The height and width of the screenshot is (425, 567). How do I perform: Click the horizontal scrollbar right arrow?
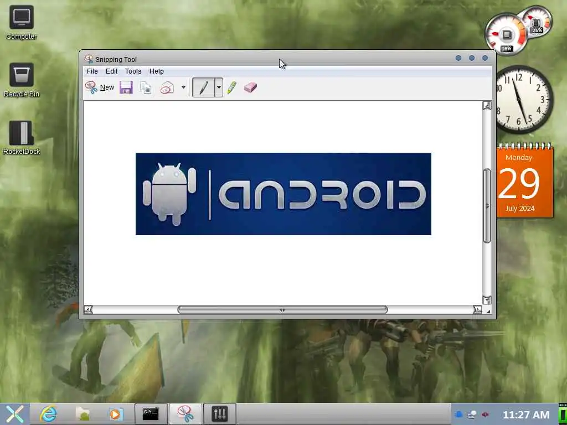[x=477, y=310]
